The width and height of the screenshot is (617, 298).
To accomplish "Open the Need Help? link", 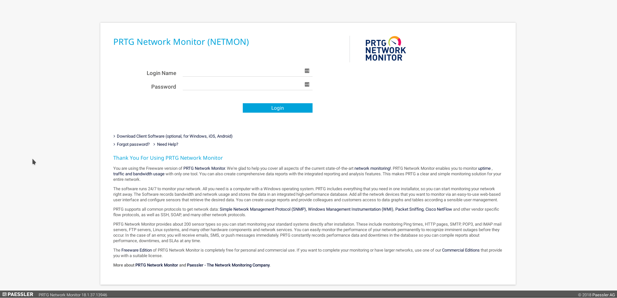I will [167, 144].
